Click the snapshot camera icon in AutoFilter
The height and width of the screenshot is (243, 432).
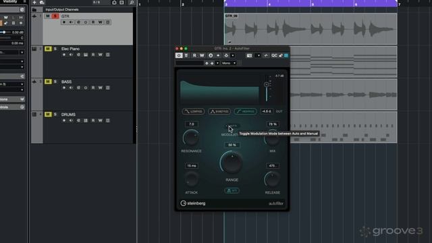(x=249, y=55)
